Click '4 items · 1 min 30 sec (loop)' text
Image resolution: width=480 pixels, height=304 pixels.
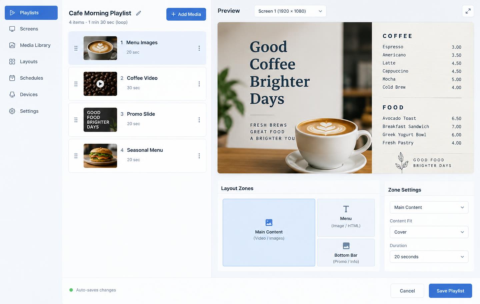98,22
